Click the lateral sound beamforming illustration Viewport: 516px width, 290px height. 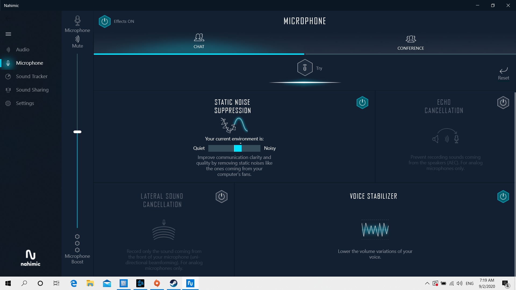click(x=164, y=230)
